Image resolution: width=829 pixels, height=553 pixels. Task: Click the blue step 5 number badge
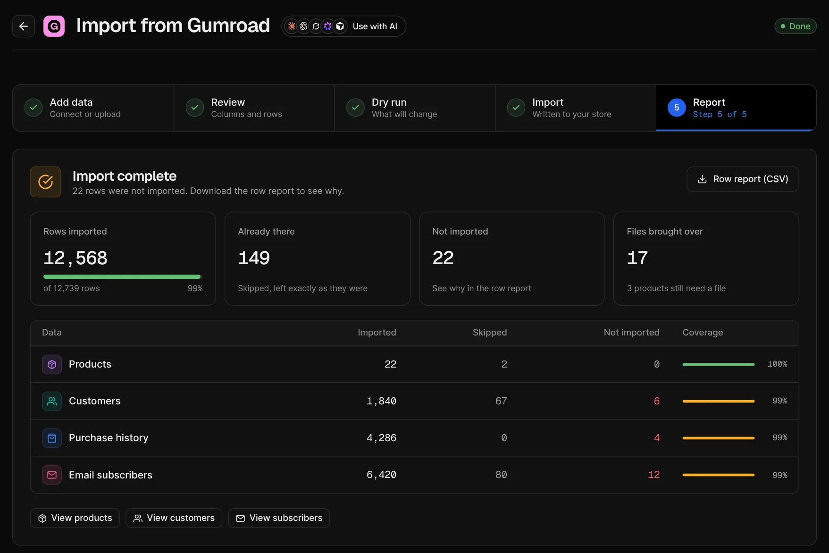[x=677, y=108]
